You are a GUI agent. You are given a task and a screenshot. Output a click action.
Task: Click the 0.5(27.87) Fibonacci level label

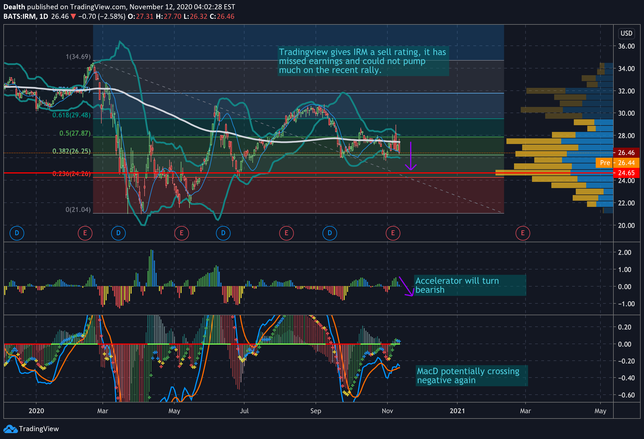tap(75, 133)
